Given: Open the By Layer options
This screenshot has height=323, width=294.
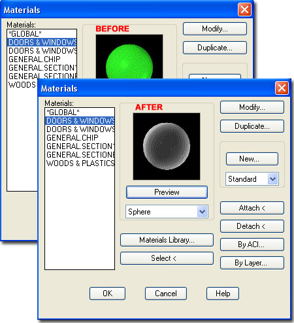Looking at the screenshot, I should pos(252,263).
